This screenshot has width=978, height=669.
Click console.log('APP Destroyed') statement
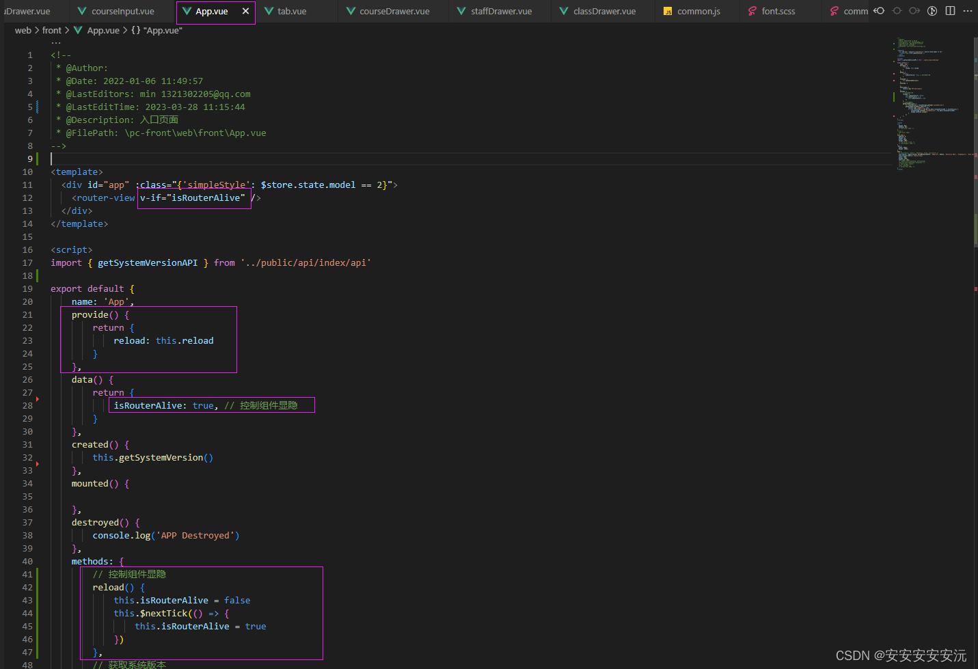click(x=166, y=535)
